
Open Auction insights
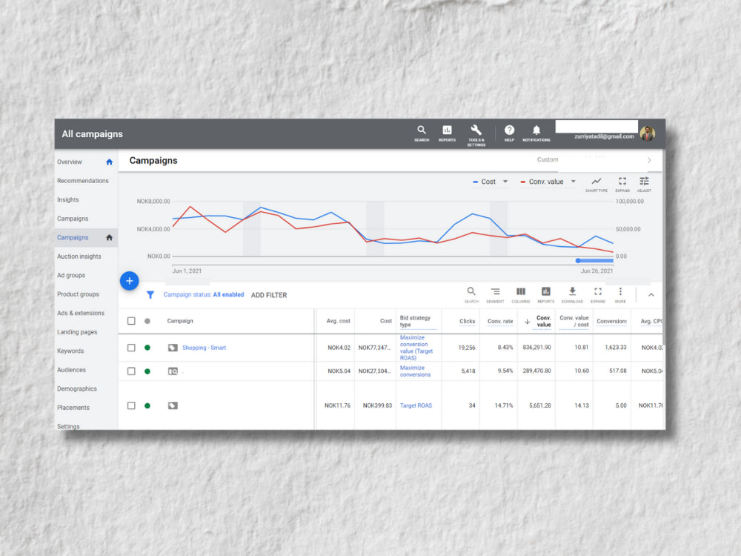[79, 257]
